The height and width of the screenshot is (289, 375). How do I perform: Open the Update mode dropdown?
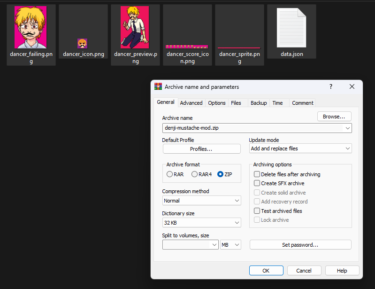300,148
